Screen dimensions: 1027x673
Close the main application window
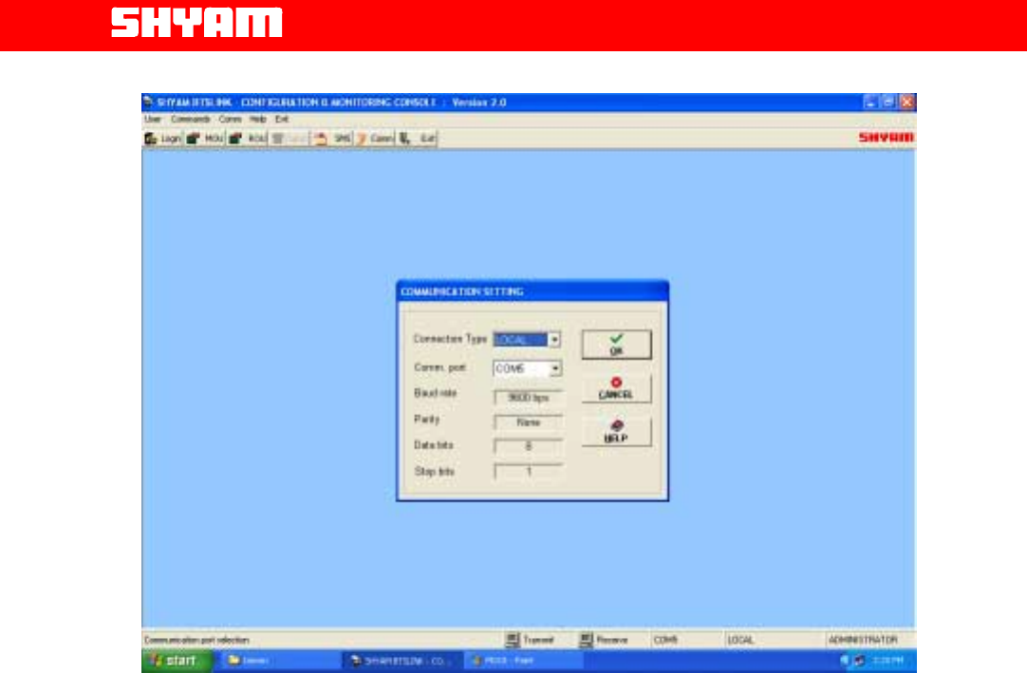(906, 103)
